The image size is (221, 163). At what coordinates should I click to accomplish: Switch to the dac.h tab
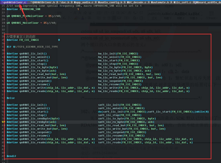(65, 2)
